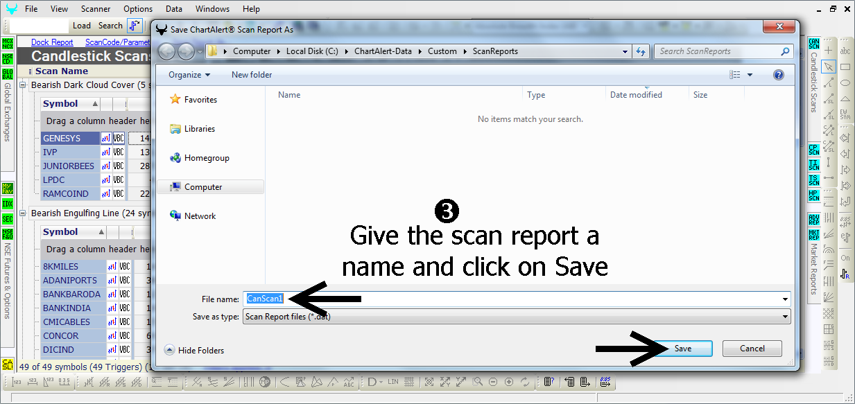Click the Search button in the toolbar
This screenshot has width=855, height=404.
[x=110, y=26]
